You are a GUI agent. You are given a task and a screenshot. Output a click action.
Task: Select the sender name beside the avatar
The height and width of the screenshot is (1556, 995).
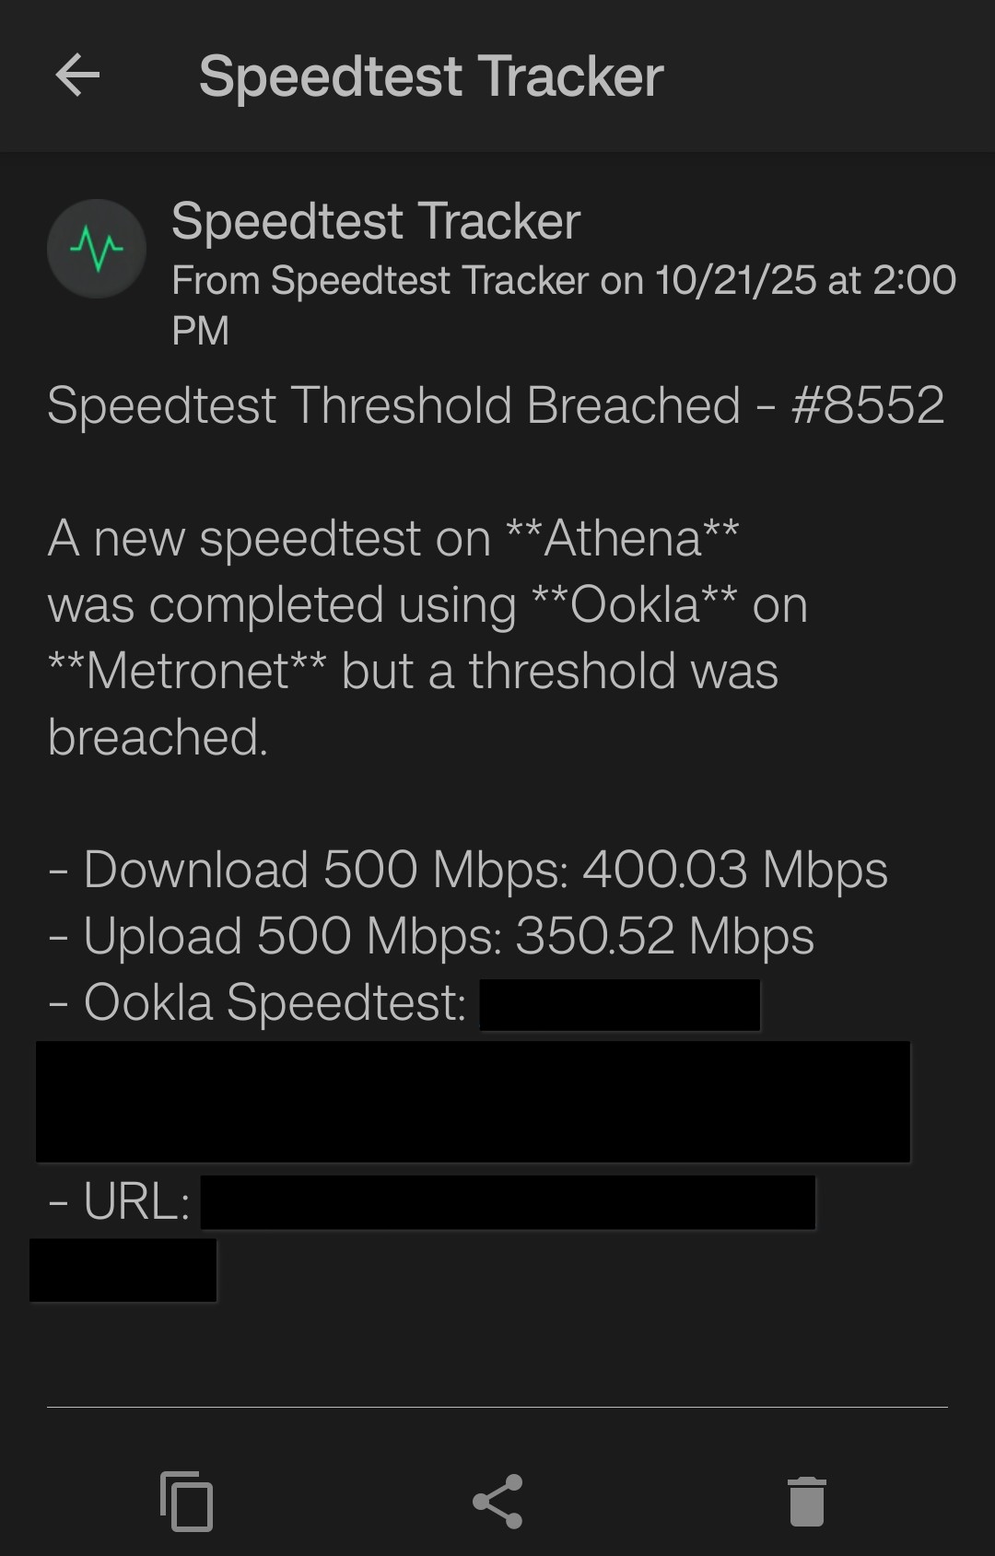pyautogui.click(x=375, y=221)
